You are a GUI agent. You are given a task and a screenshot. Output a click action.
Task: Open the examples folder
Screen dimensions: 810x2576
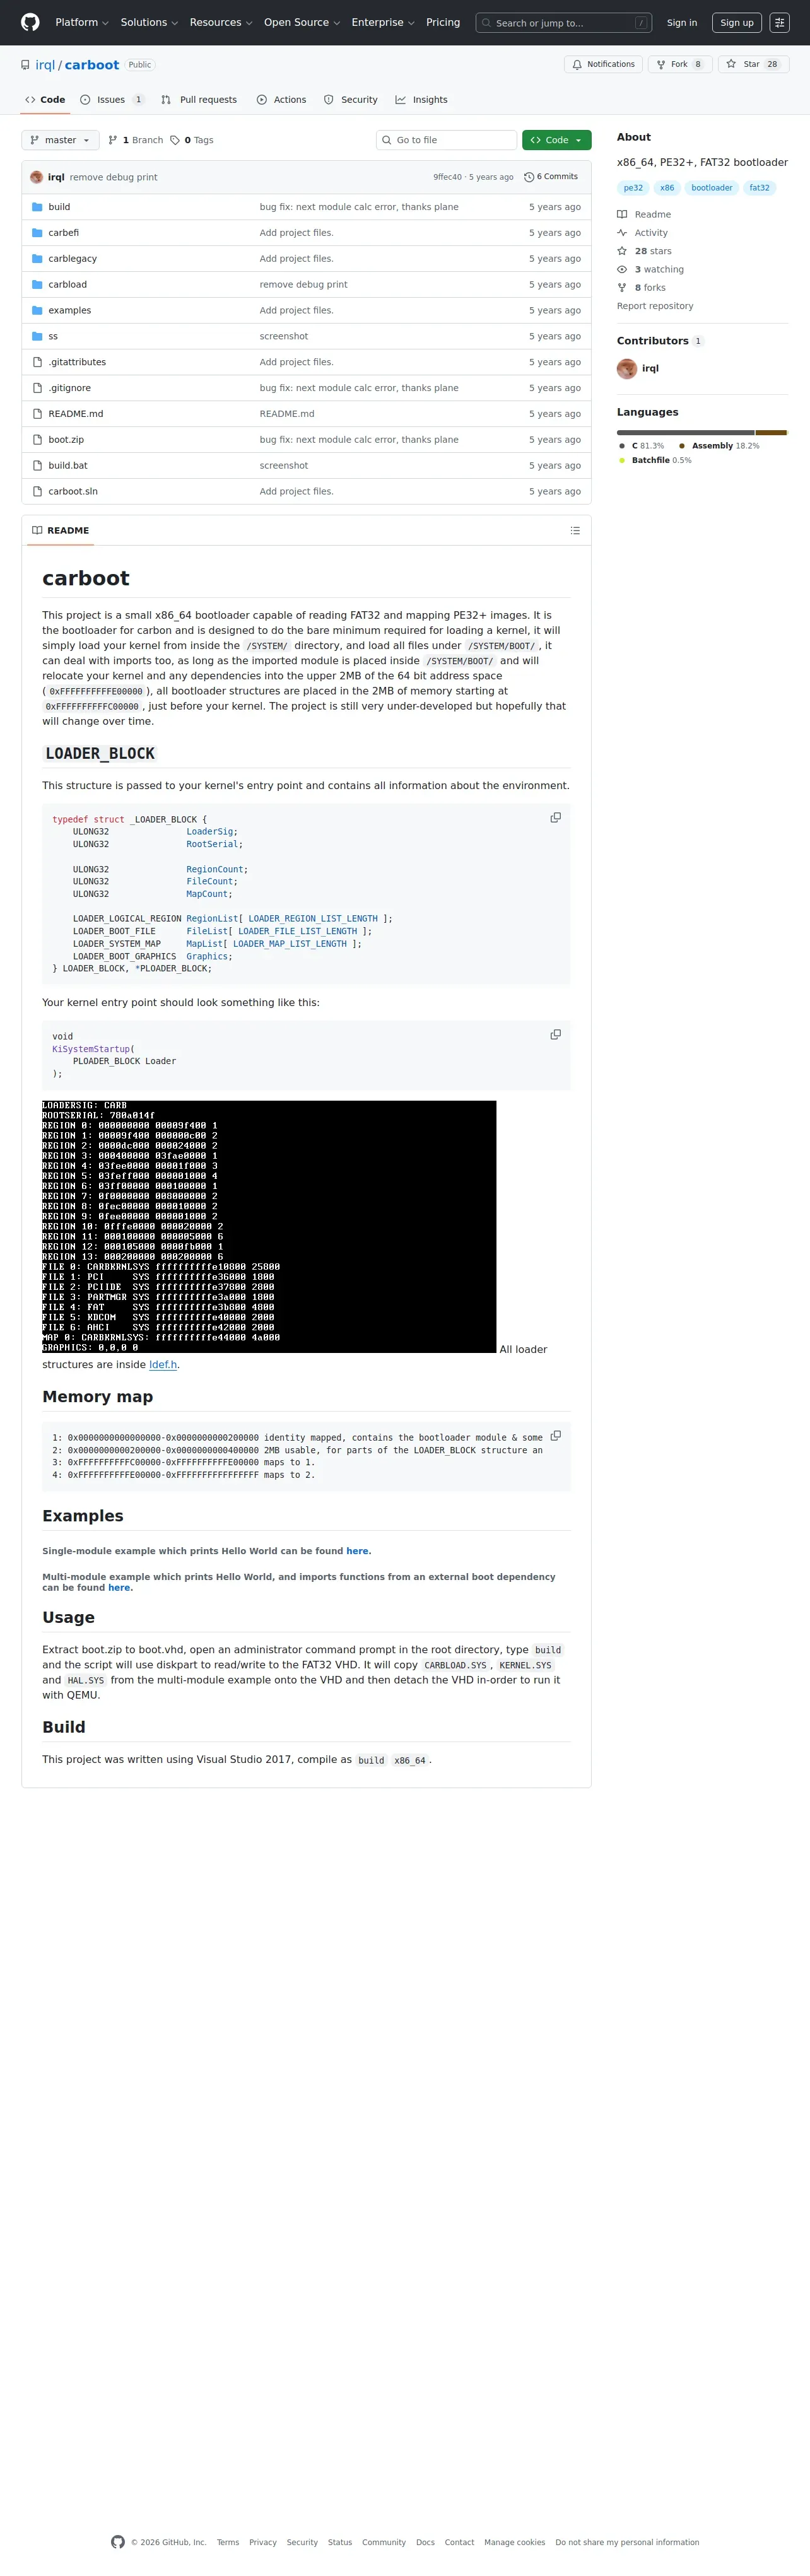(69, 311)
